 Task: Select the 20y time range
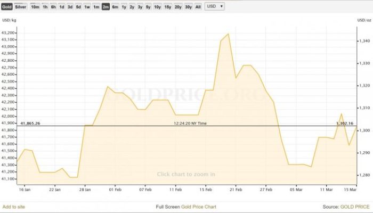(178, 6)
